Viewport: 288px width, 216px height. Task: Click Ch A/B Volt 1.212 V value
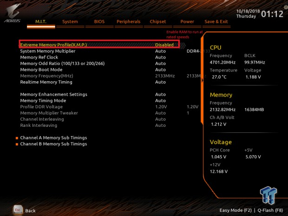pos(219,124)
